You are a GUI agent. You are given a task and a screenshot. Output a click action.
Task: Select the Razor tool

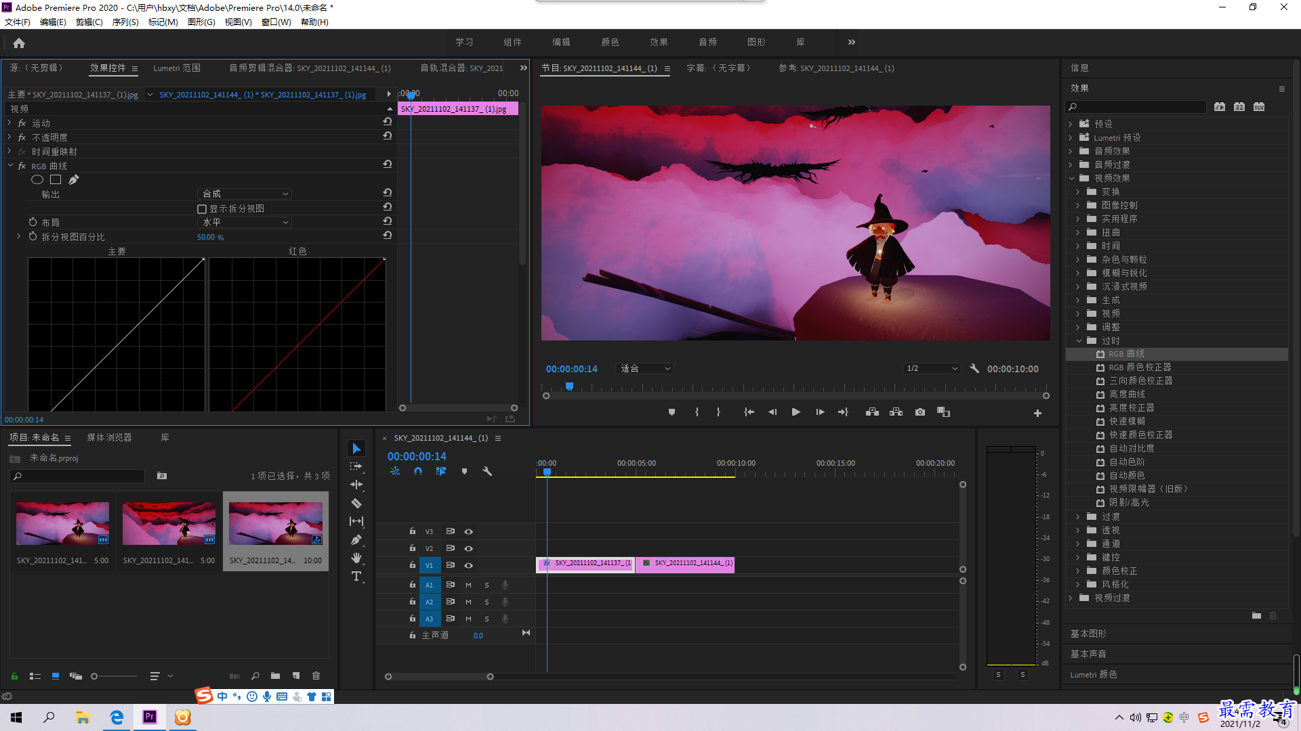(356, 503)
